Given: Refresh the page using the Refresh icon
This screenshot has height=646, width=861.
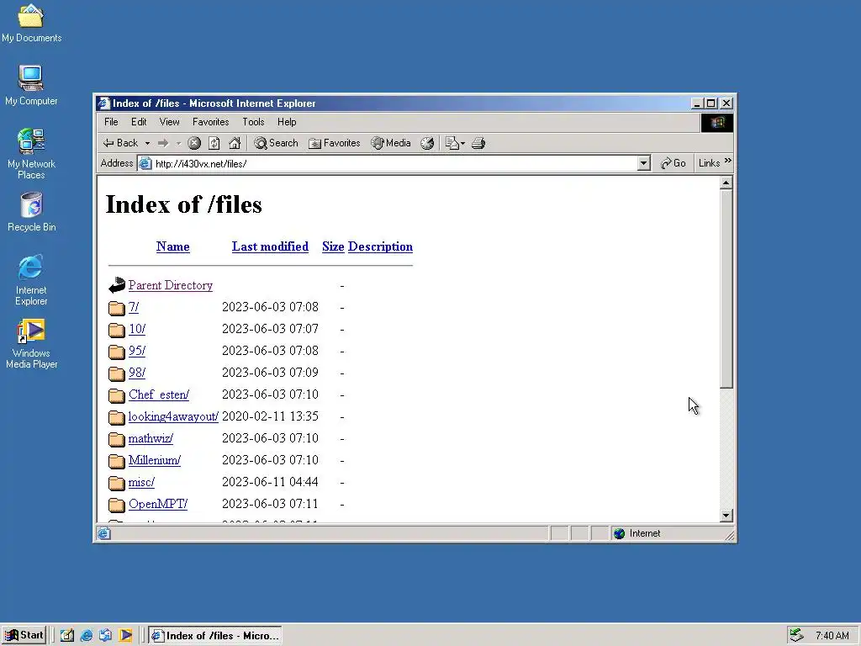Looking at the screenshot, I should point(214,143).
